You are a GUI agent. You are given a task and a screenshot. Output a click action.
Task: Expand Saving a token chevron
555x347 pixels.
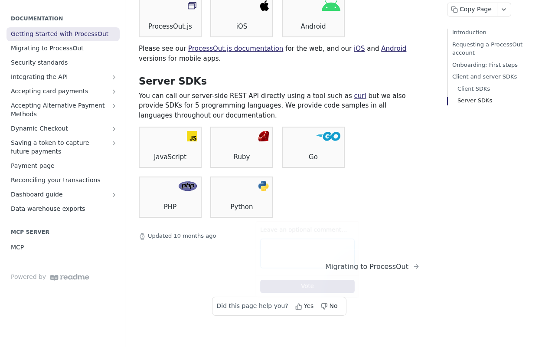tap(114, 143)
